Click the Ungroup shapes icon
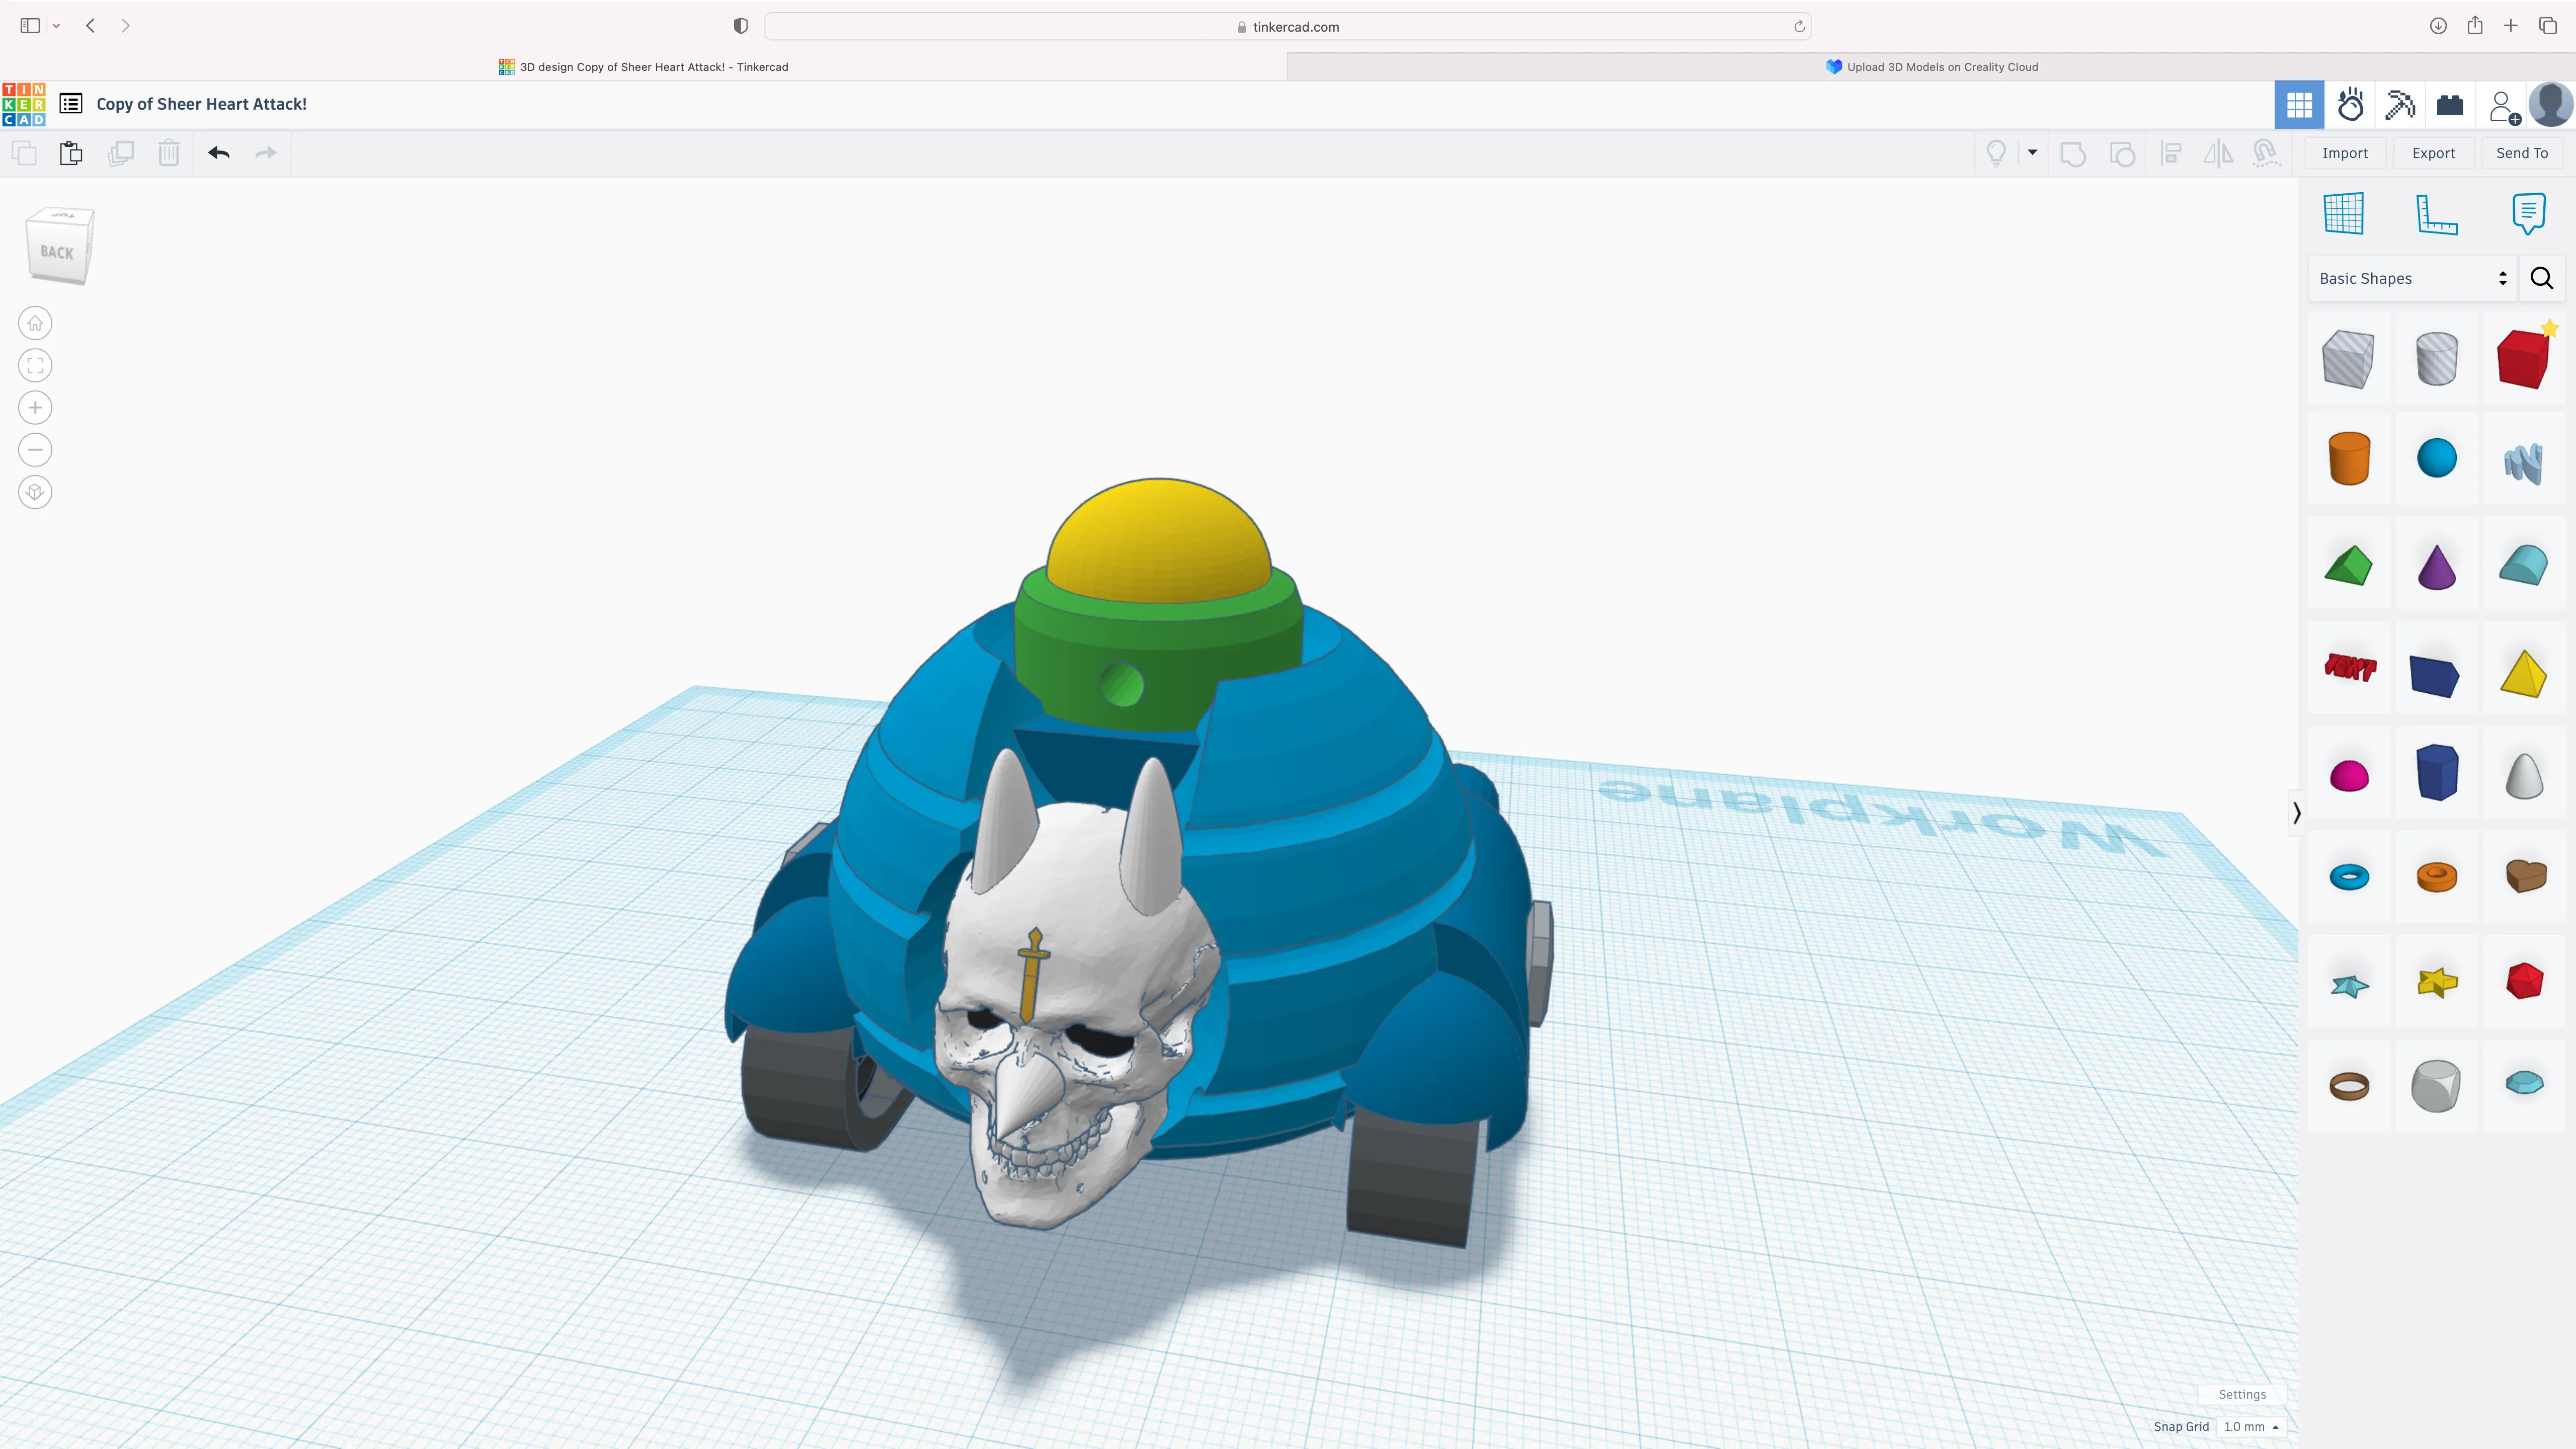Viewport: 2576px width, 1449px height. tap(2122, 153)
